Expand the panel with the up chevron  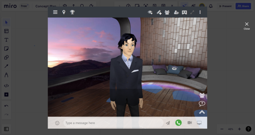pos(202,112)
